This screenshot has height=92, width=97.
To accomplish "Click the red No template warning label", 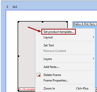I will pos(27,89).
